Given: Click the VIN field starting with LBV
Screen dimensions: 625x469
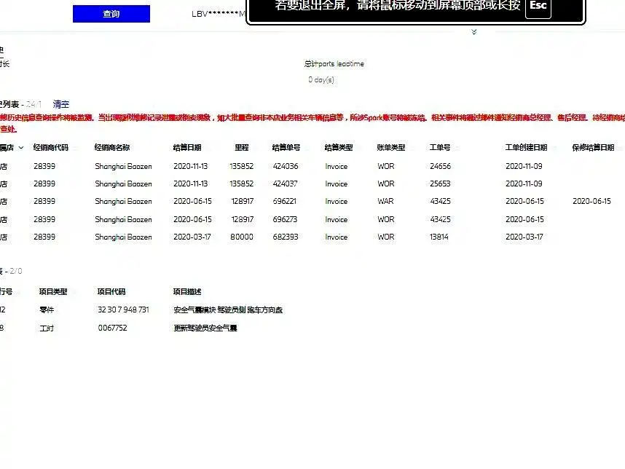Looking at the screenshot, I should pyautogui.click(x=219, y=14).
